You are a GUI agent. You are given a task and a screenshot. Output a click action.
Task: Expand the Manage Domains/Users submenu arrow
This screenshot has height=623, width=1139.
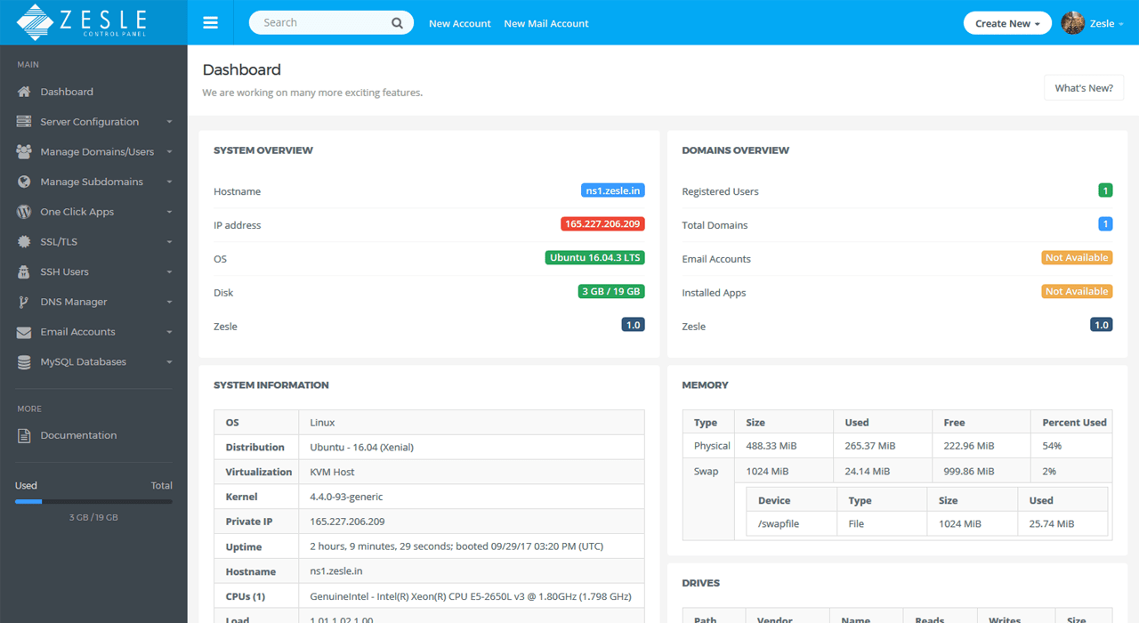169,152
